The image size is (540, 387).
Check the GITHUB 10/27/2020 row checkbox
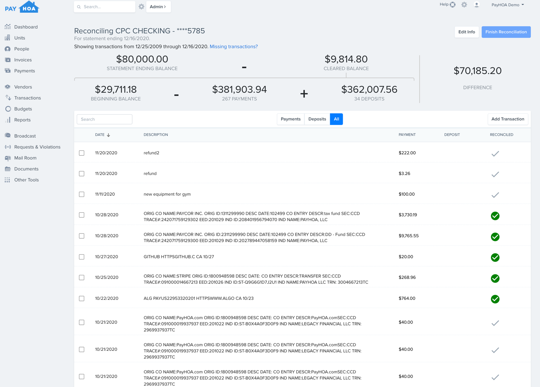tap(82, 257)
